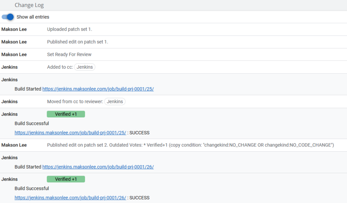347x203 pixels.
Task: Click Jenkins author beside Added to cc
Action: tap(9, 67)
